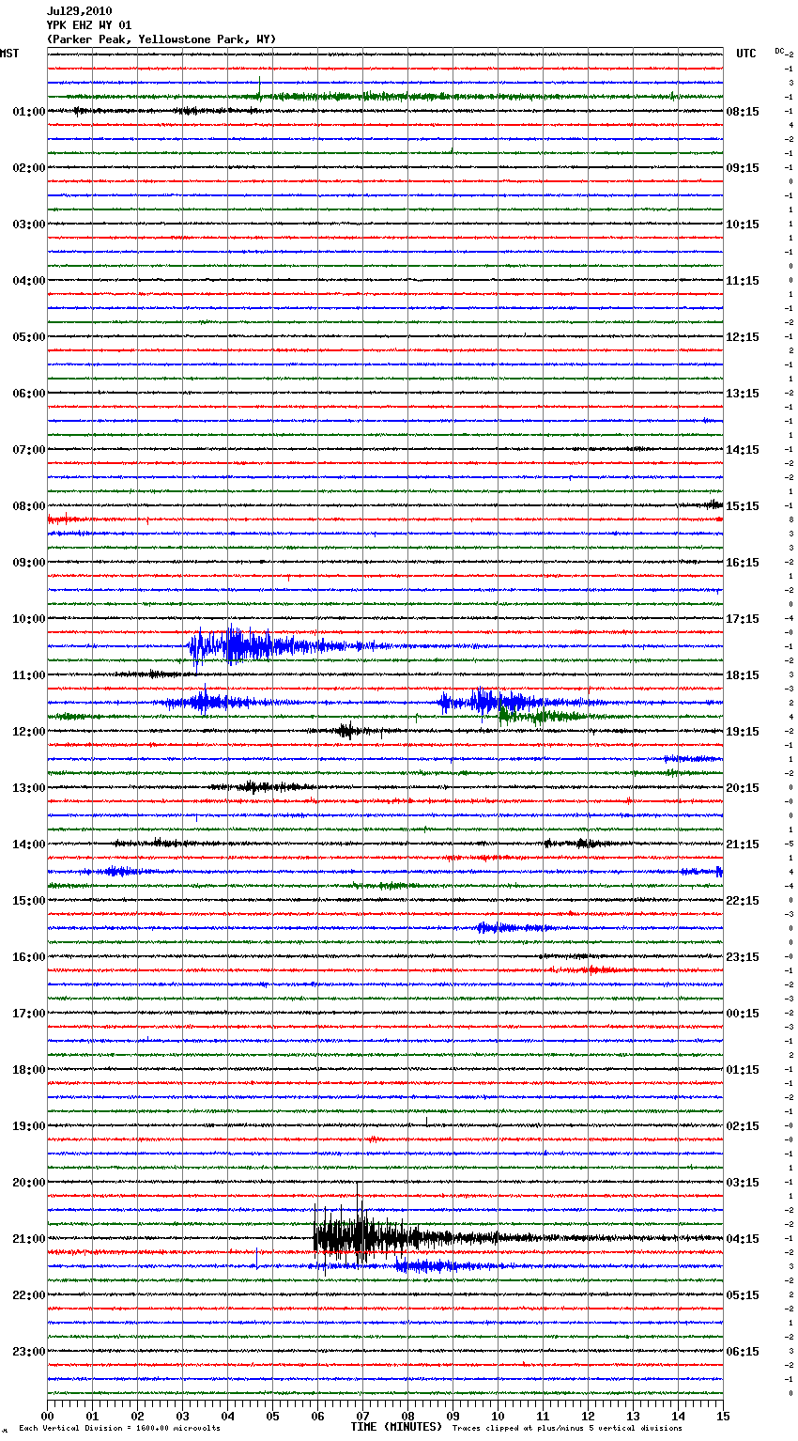
Task: Select the 08:00 MST time label
Action: (x=29, y=506)
